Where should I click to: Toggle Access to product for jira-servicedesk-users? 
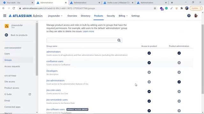149,101
